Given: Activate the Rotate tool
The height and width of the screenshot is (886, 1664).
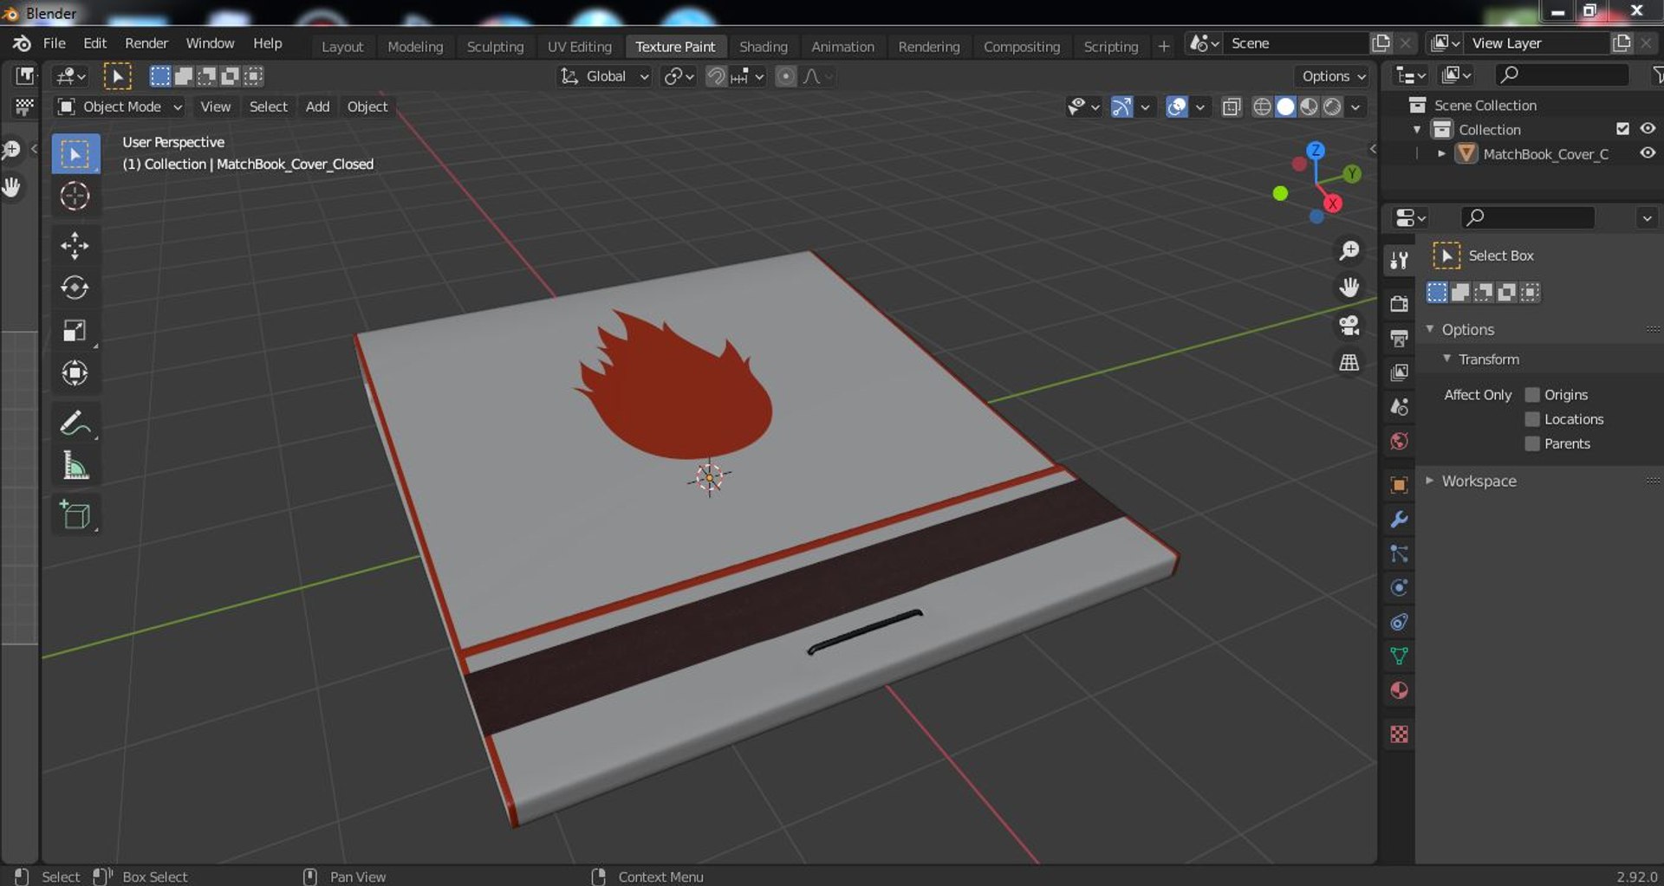Looking at the screenshot, I should [75, 288].
